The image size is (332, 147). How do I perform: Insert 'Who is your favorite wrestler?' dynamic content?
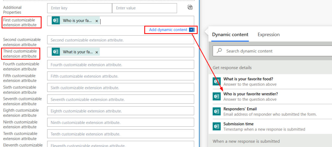pos(250,94)
